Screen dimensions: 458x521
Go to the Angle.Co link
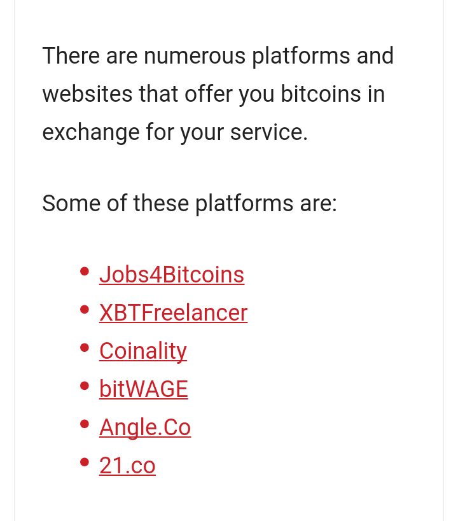click(145, 427)
